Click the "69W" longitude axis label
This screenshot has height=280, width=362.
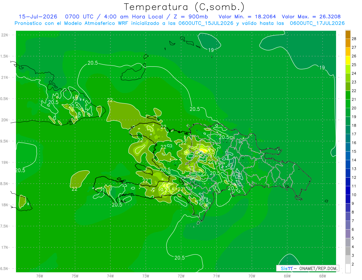(x=287, y=276)
